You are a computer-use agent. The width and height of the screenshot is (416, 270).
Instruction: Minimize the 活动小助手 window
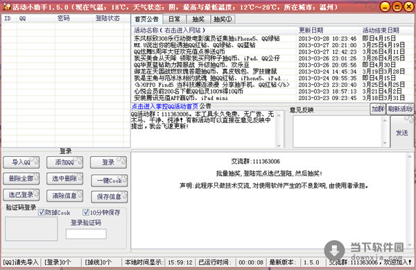coord(385,7)
